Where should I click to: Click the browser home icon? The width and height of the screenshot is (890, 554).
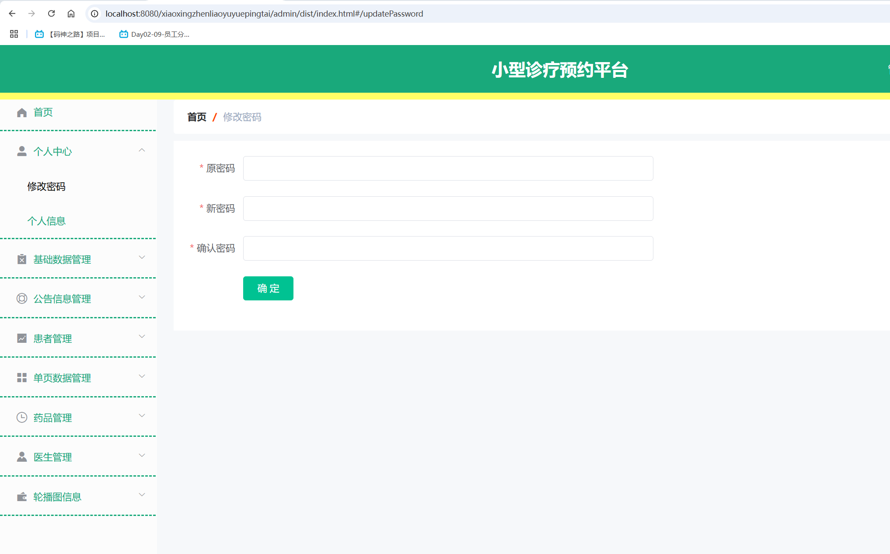point(71,14)
